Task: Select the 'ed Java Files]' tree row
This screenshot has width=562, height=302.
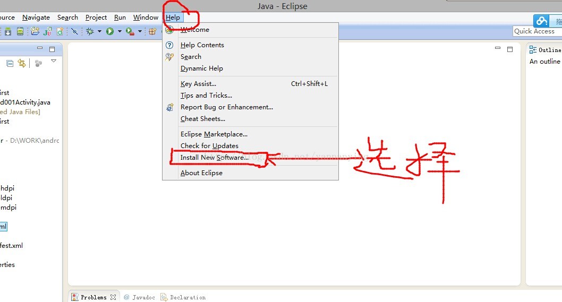Action: [20, 112]
